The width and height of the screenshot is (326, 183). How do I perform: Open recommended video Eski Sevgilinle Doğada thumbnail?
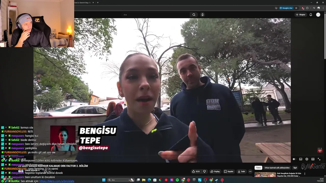point(265,175)
